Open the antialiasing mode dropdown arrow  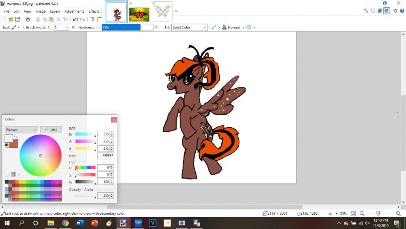[219, 27]
